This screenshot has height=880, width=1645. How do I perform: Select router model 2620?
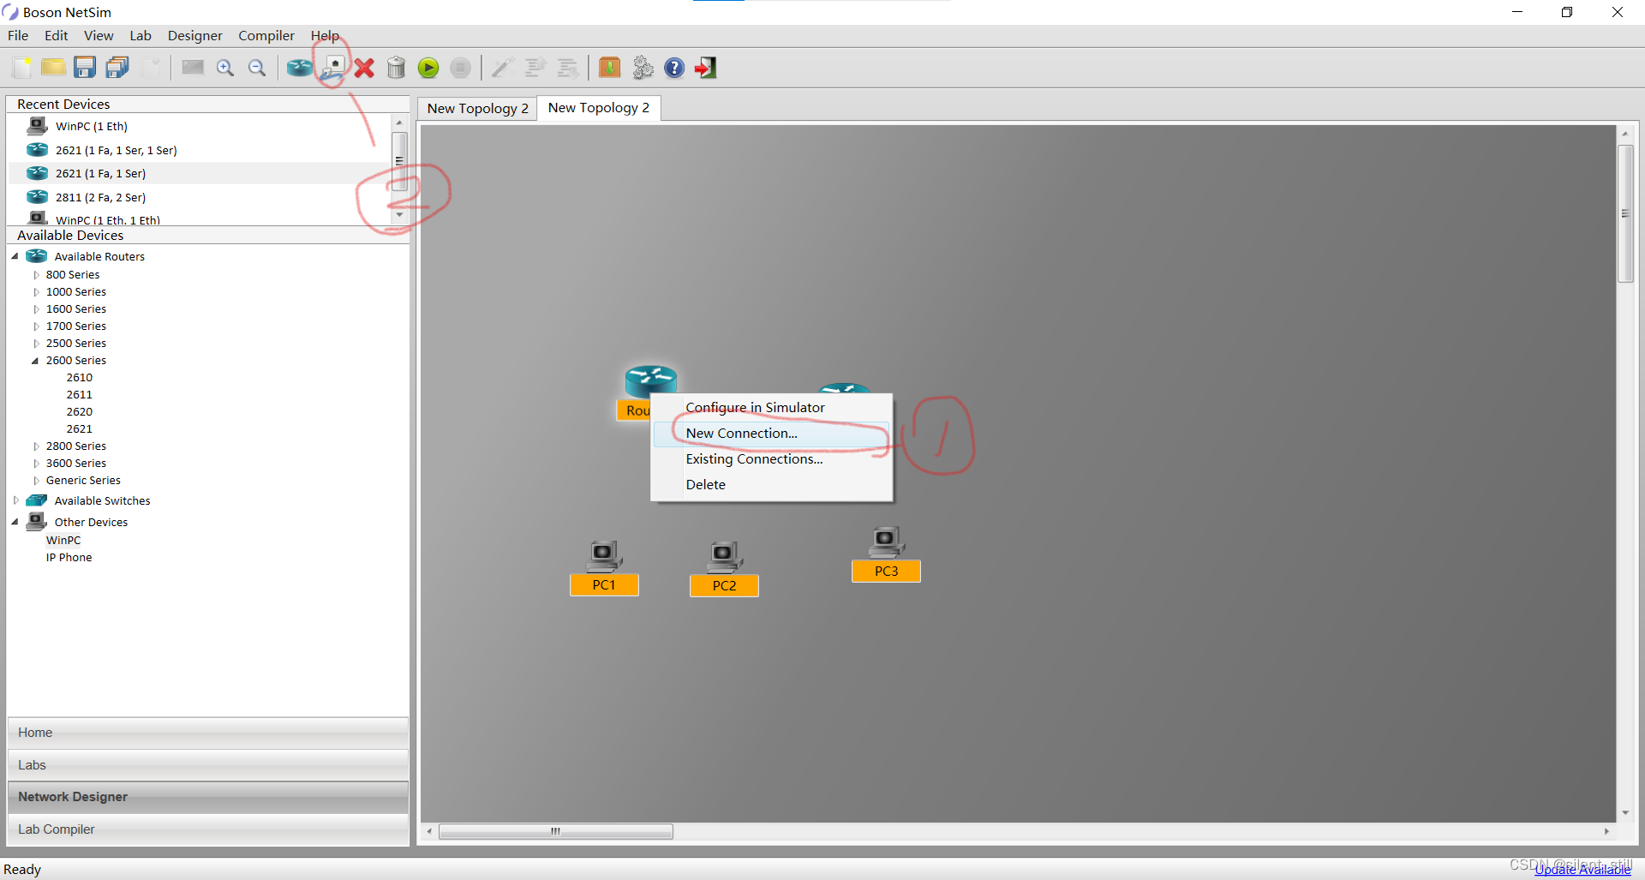(80, 412)
